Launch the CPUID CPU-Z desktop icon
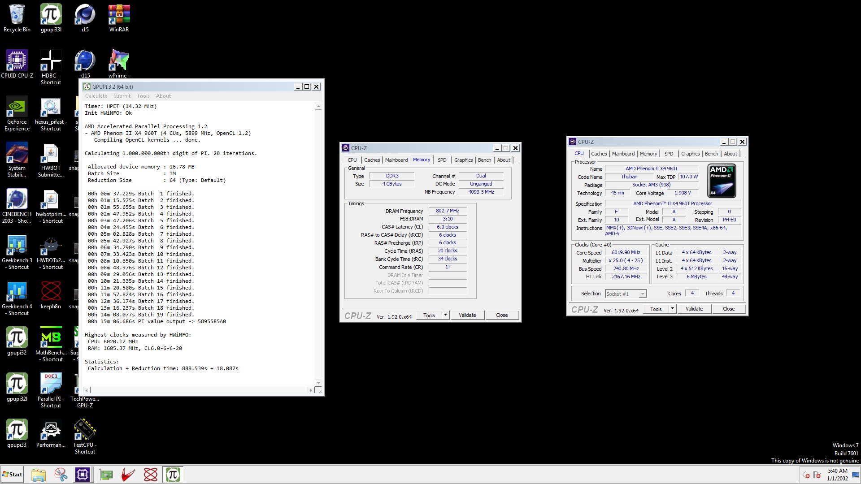This screenshot has height=484, width=861. [17, 64]
